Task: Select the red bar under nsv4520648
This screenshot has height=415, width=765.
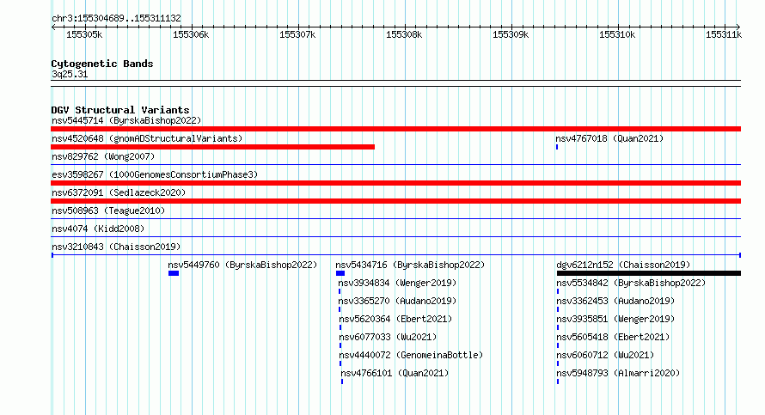Action: (x=212, y=147)
